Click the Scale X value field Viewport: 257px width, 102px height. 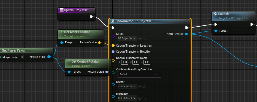tap(125, 63)
